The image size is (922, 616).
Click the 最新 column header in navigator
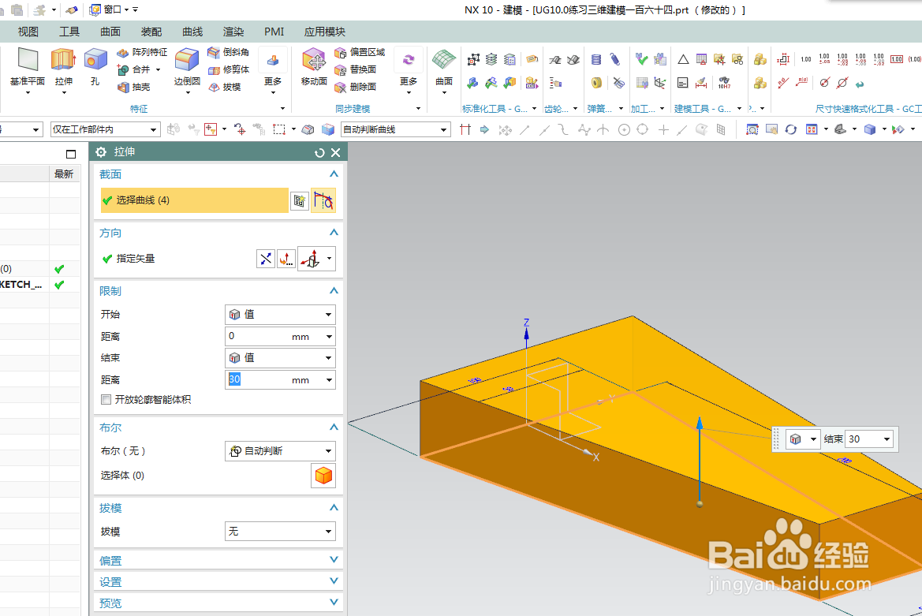click(x=64, y=174)
